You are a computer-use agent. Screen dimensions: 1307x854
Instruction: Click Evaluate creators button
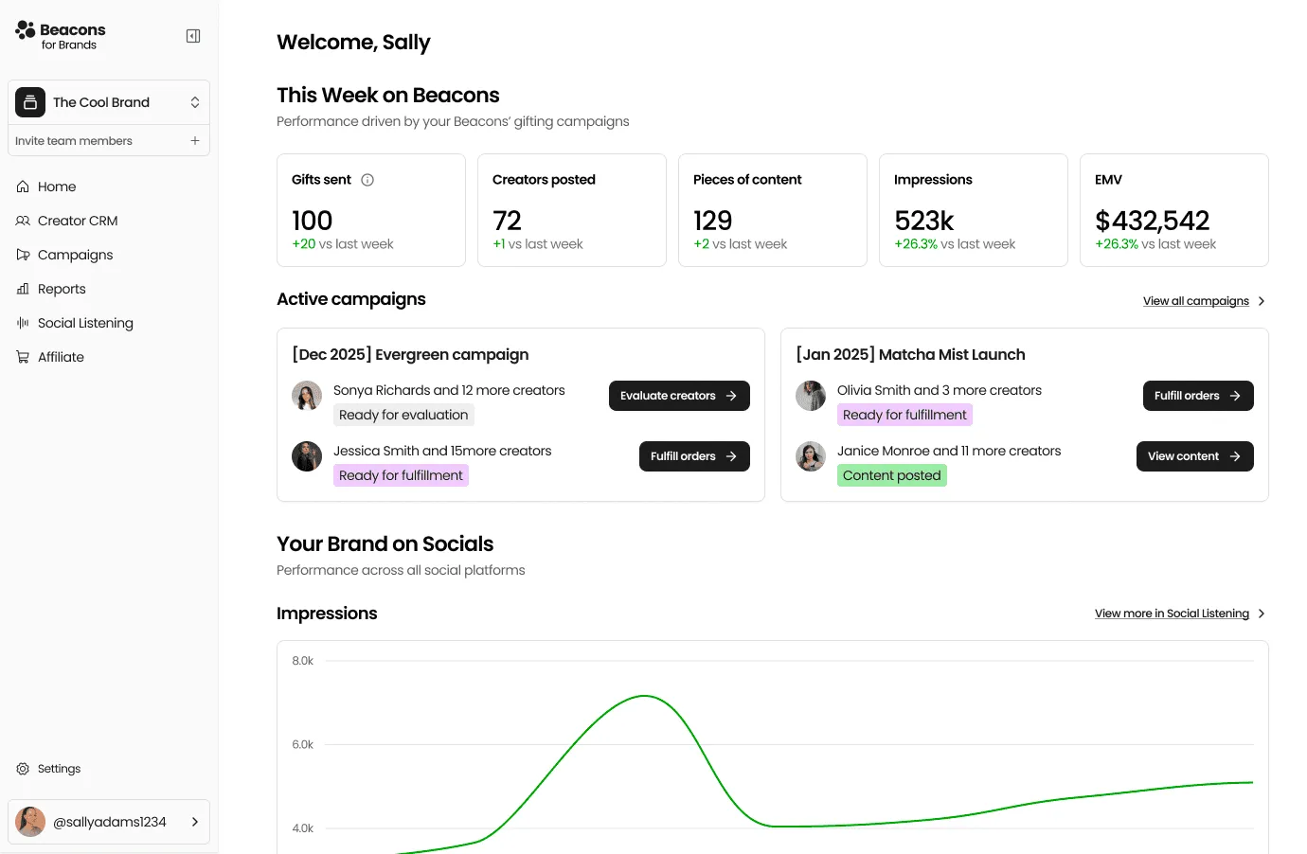pyautogui.click(x=679, y=396)
